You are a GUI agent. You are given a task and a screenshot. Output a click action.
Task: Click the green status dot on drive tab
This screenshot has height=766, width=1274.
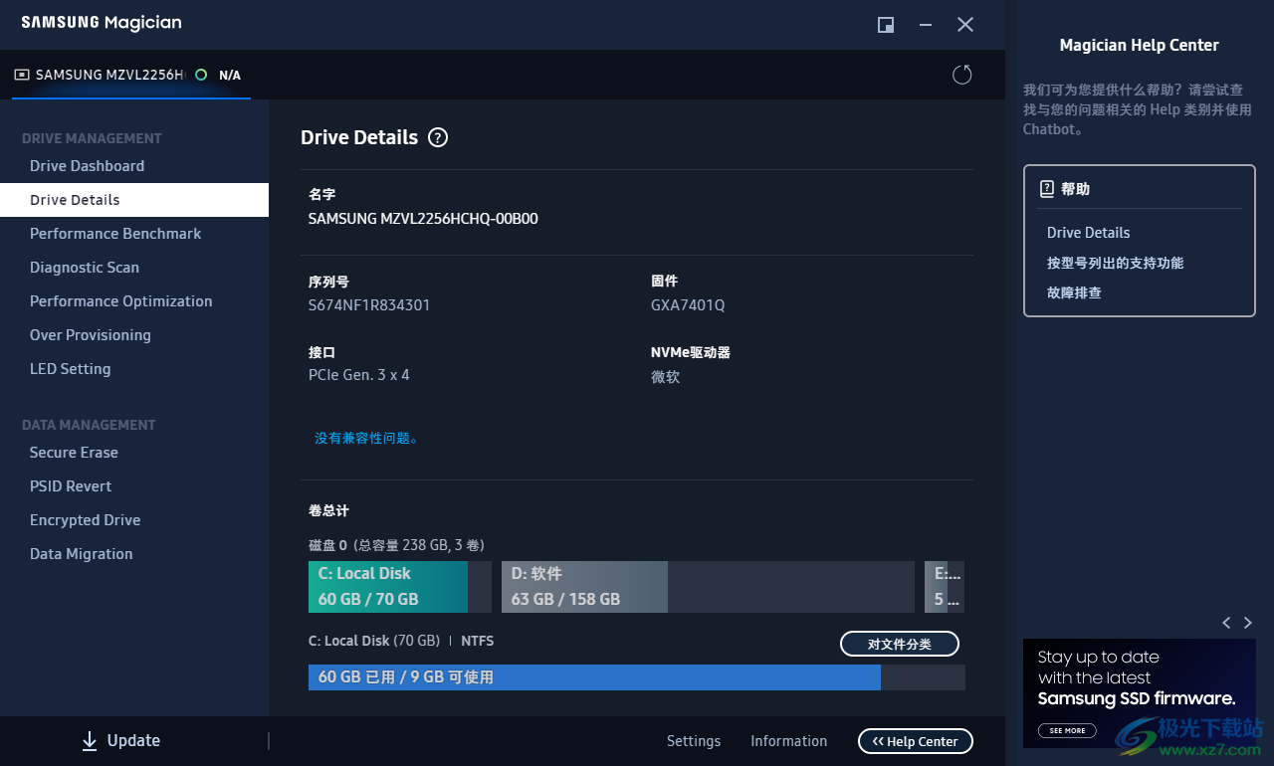coord(202,75)
